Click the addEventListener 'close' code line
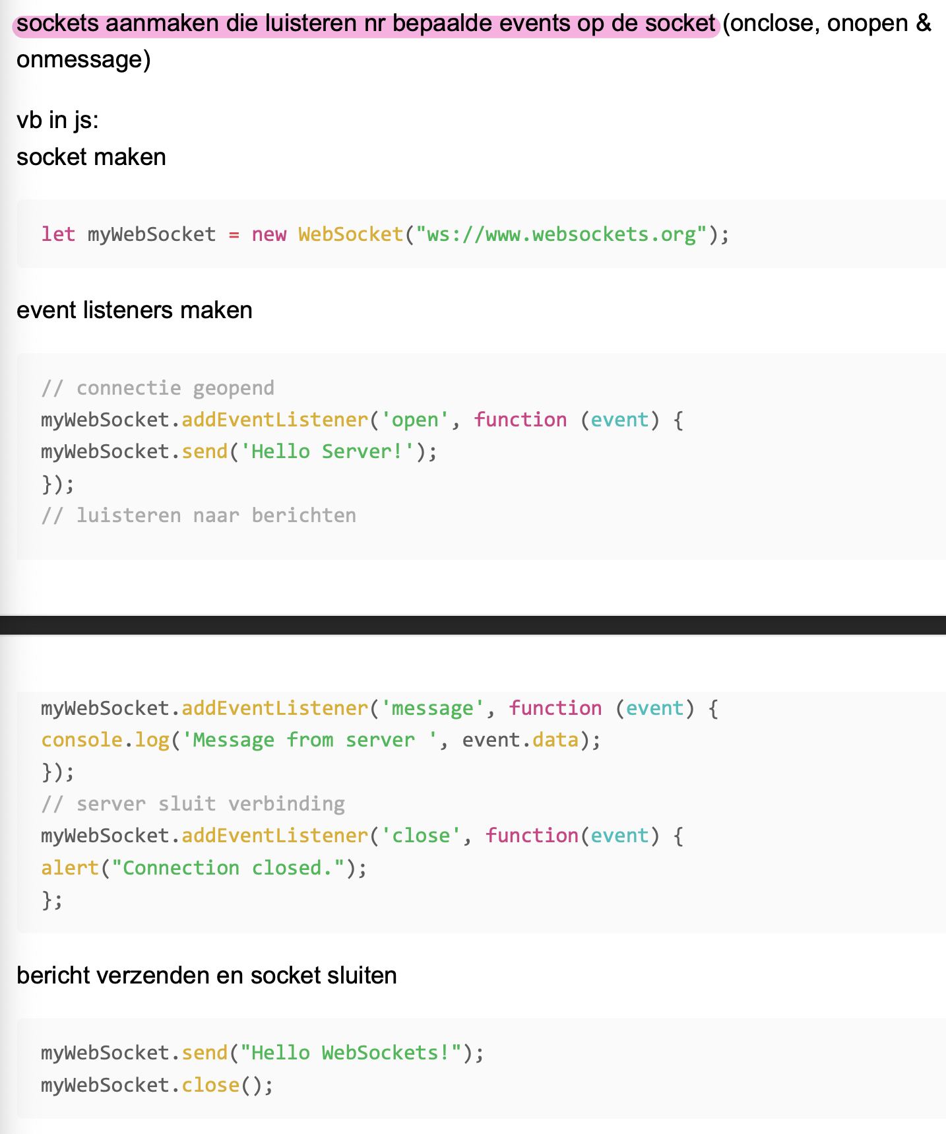 (x=362, y=836)
